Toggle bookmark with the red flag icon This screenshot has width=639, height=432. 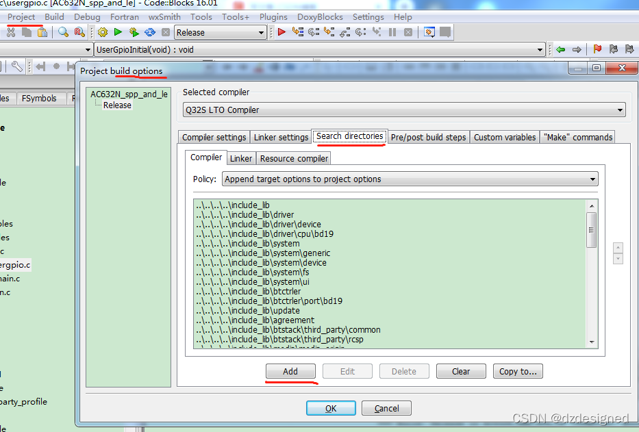(597, 49)
